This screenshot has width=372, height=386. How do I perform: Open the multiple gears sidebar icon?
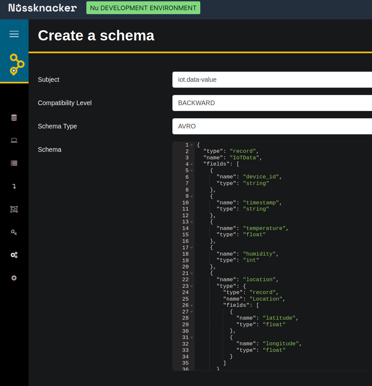(14, 255)
